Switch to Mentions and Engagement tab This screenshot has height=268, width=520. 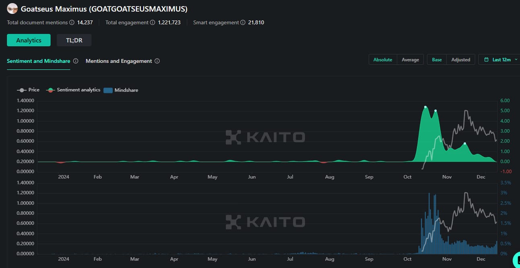point(119,61)
